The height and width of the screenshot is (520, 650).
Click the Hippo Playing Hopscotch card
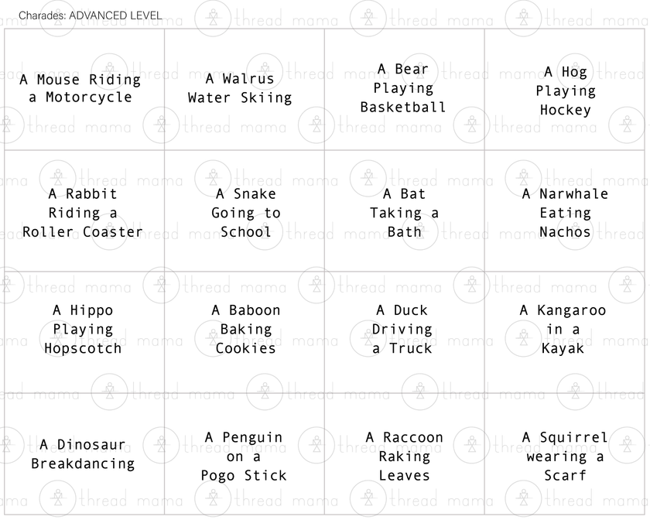click(x=83, y=329)
